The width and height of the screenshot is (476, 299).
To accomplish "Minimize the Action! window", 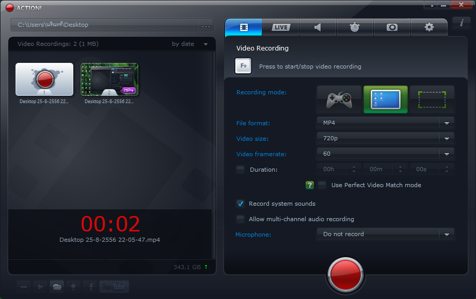I will (x=443, y=5).
